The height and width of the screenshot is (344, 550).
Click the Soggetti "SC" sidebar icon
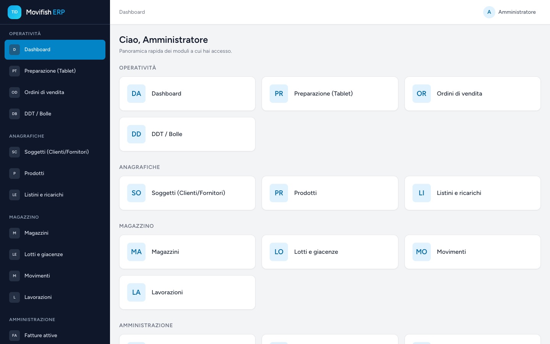pos(15,152)
